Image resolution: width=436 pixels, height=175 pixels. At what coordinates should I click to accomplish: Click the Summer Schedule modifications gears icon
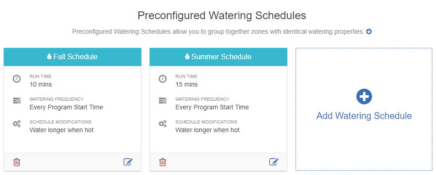(x=162, y=124)
